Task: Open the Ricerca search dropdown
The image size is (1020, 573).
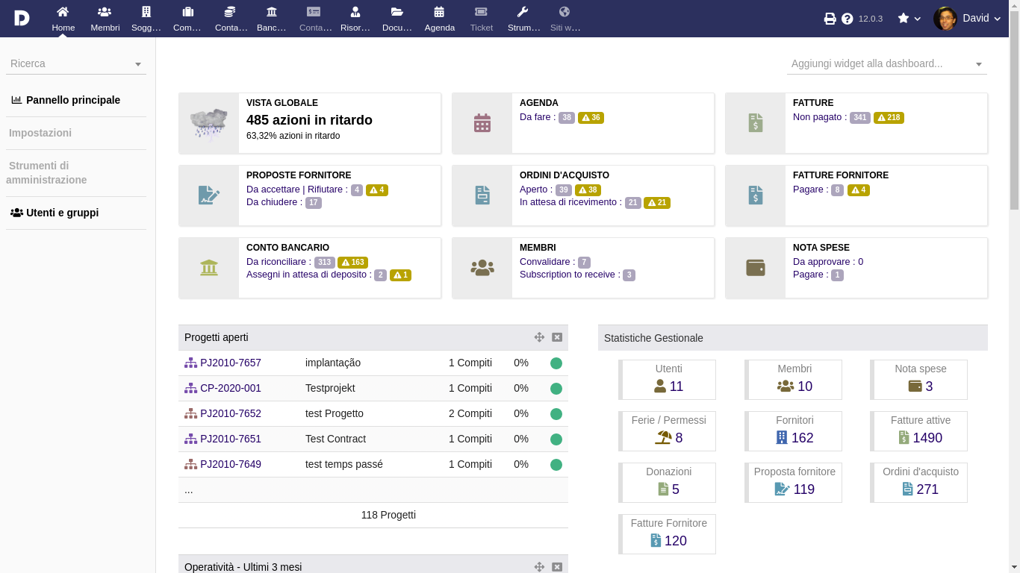Action: [76, 63]
